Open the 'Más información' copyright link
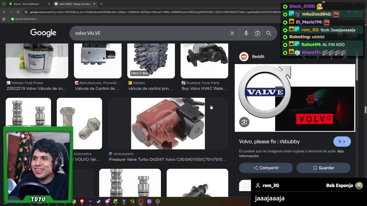Screen dimensions: 367x206 pyautogui.click(x=292, y=154)
